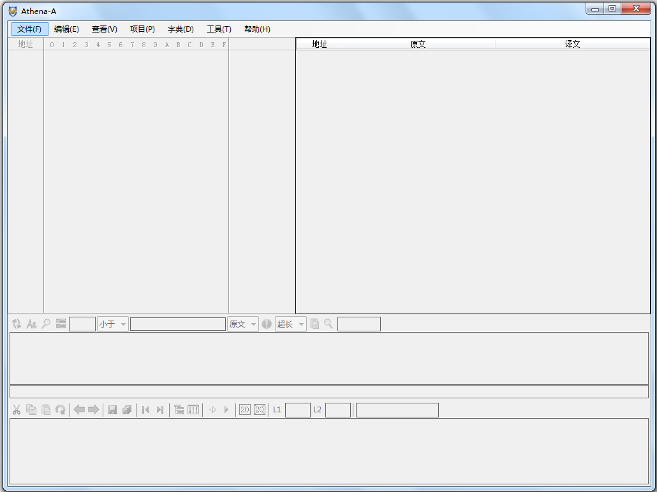Minimize the Athena-A window
657x492 pixels.
coord(595,8)
